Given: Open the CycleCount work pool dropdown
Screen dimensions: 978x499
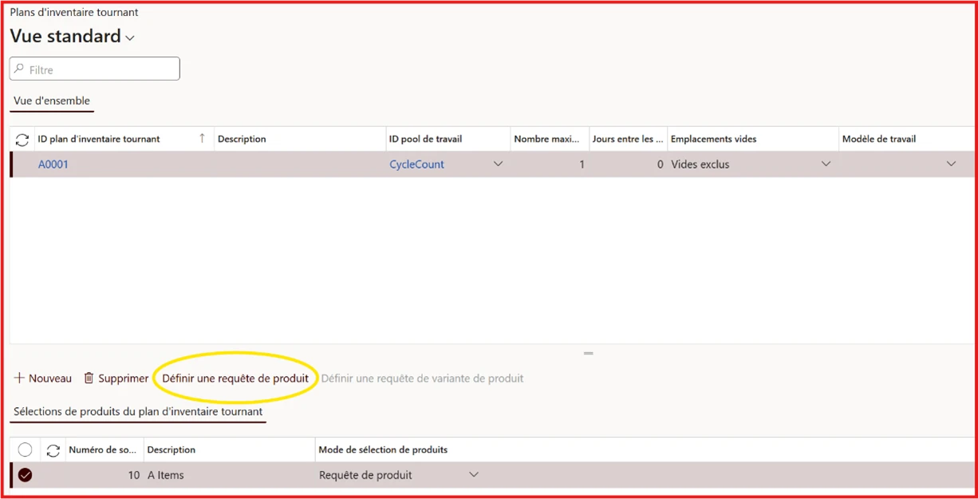Looking at the screenshot, I should pyautogui.click(x=498, y=164).
